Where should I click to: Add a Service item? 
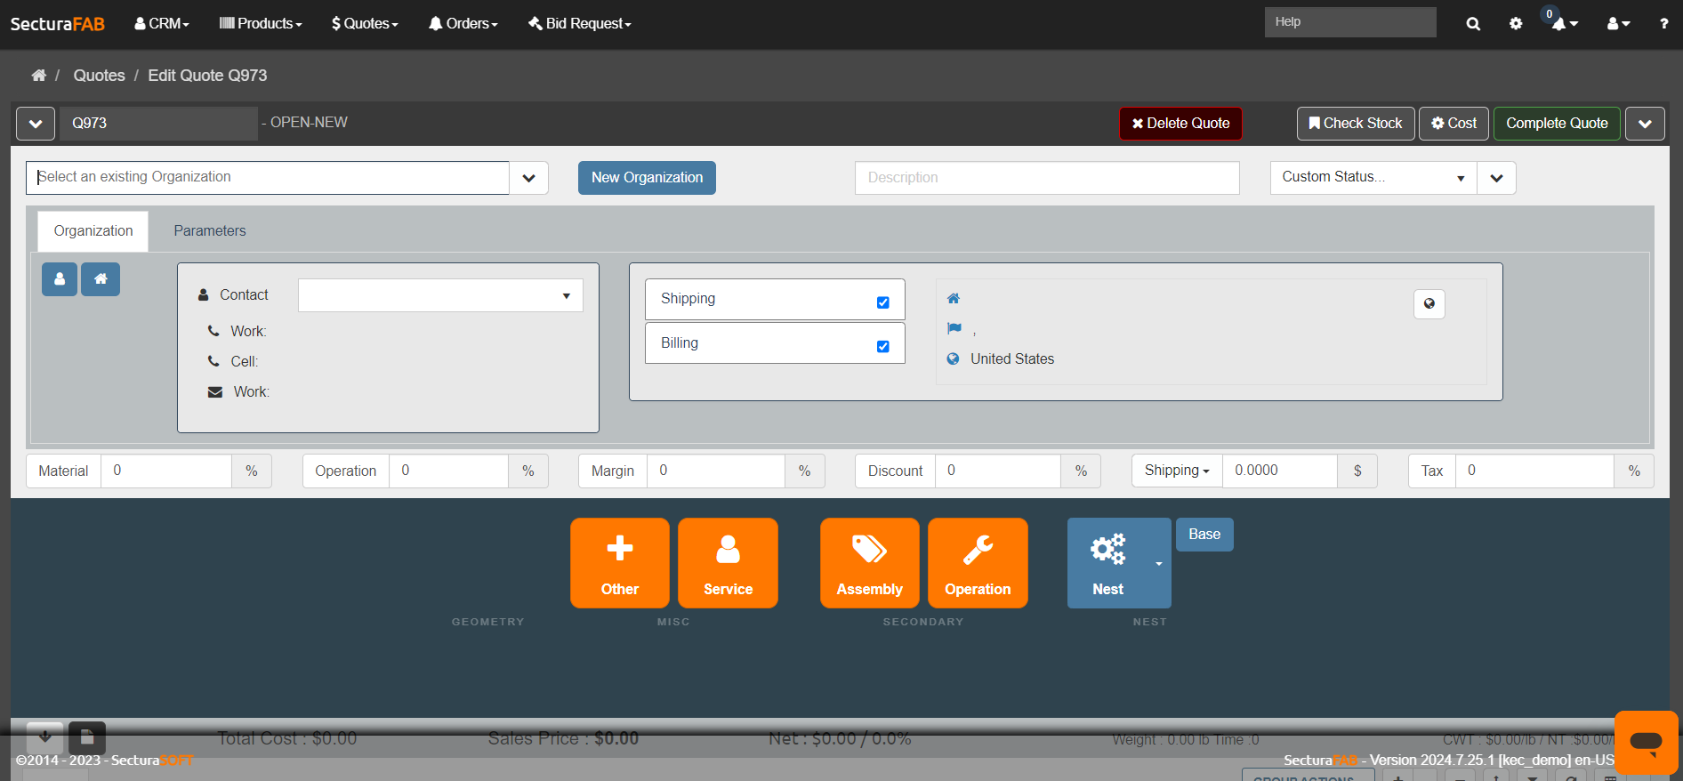728,563
